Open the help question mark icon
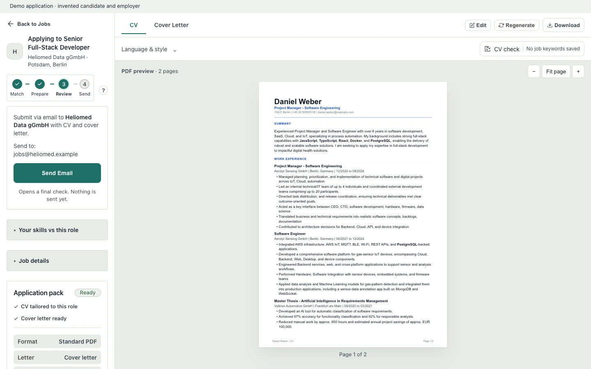The image size is (591, 369). [103, 90]
